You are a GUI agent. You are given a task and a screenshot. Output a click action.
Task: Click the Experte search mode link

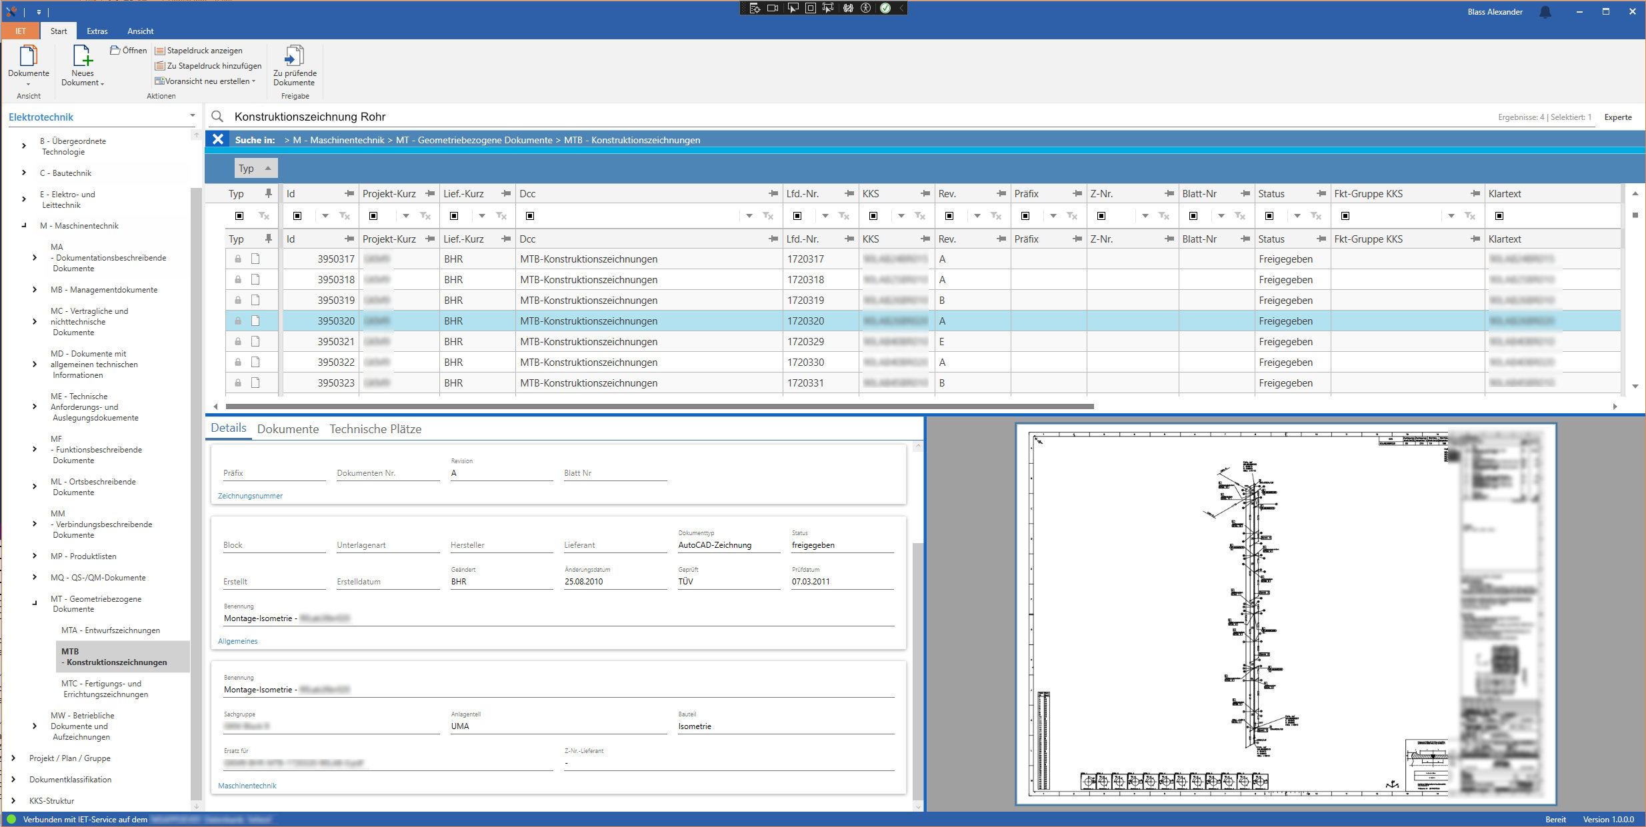click(1617, 117)
